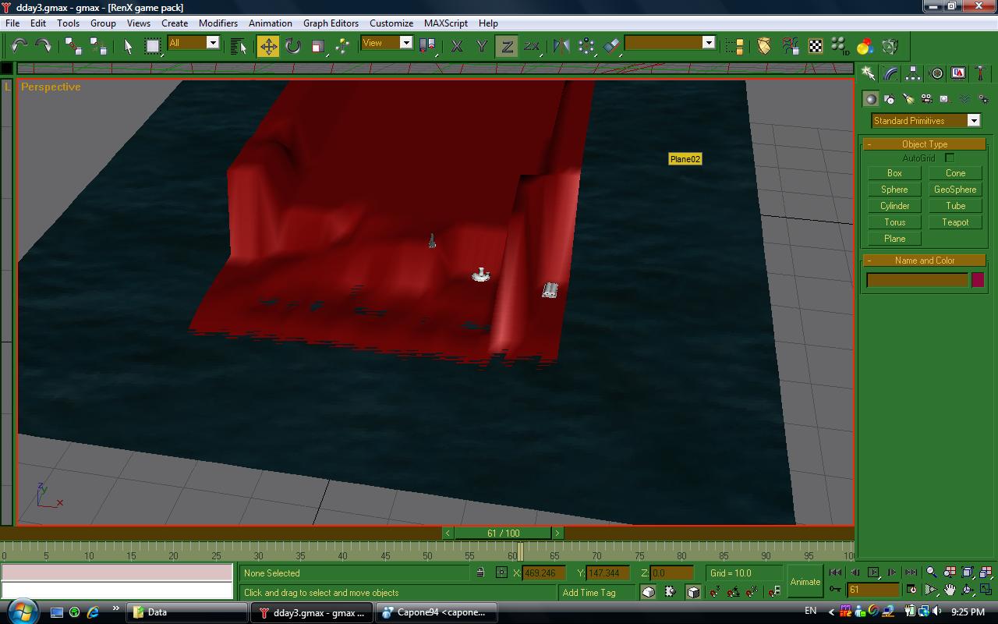
Task: Toggle the selection lock padlock
Action: click(x=480, y=573)
